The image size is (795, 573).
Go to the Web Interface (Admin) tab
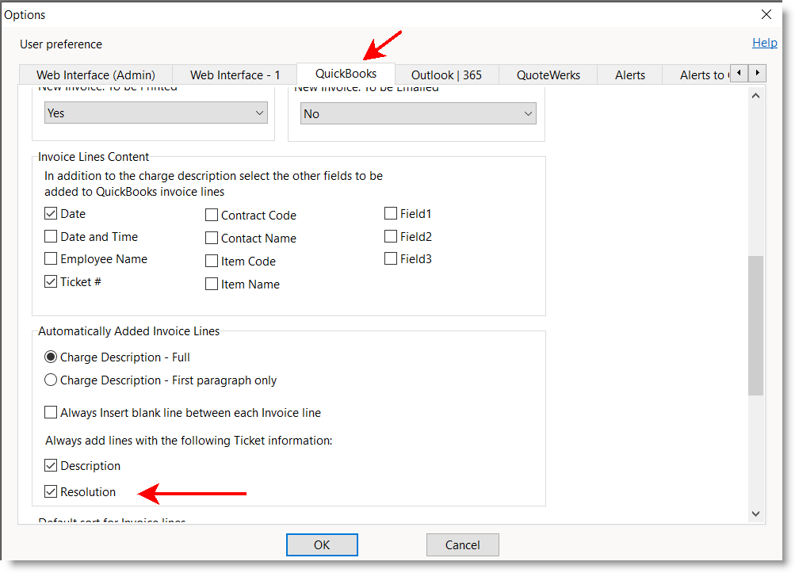point(95,75)
